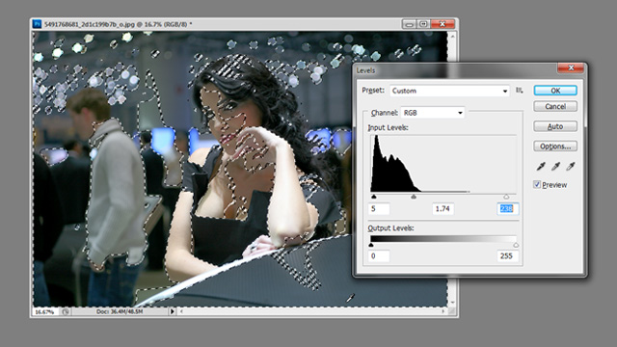Click the input midtone gamma slider
Image resolution: width=617 pixels, height=347 pixels.
click(x=414, y=197)
